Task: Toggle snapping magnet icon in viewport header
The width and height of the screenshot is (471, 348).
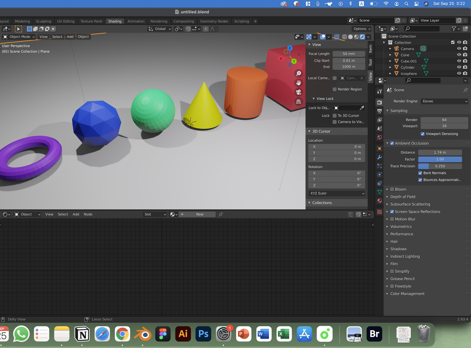Action: point(188,29)
